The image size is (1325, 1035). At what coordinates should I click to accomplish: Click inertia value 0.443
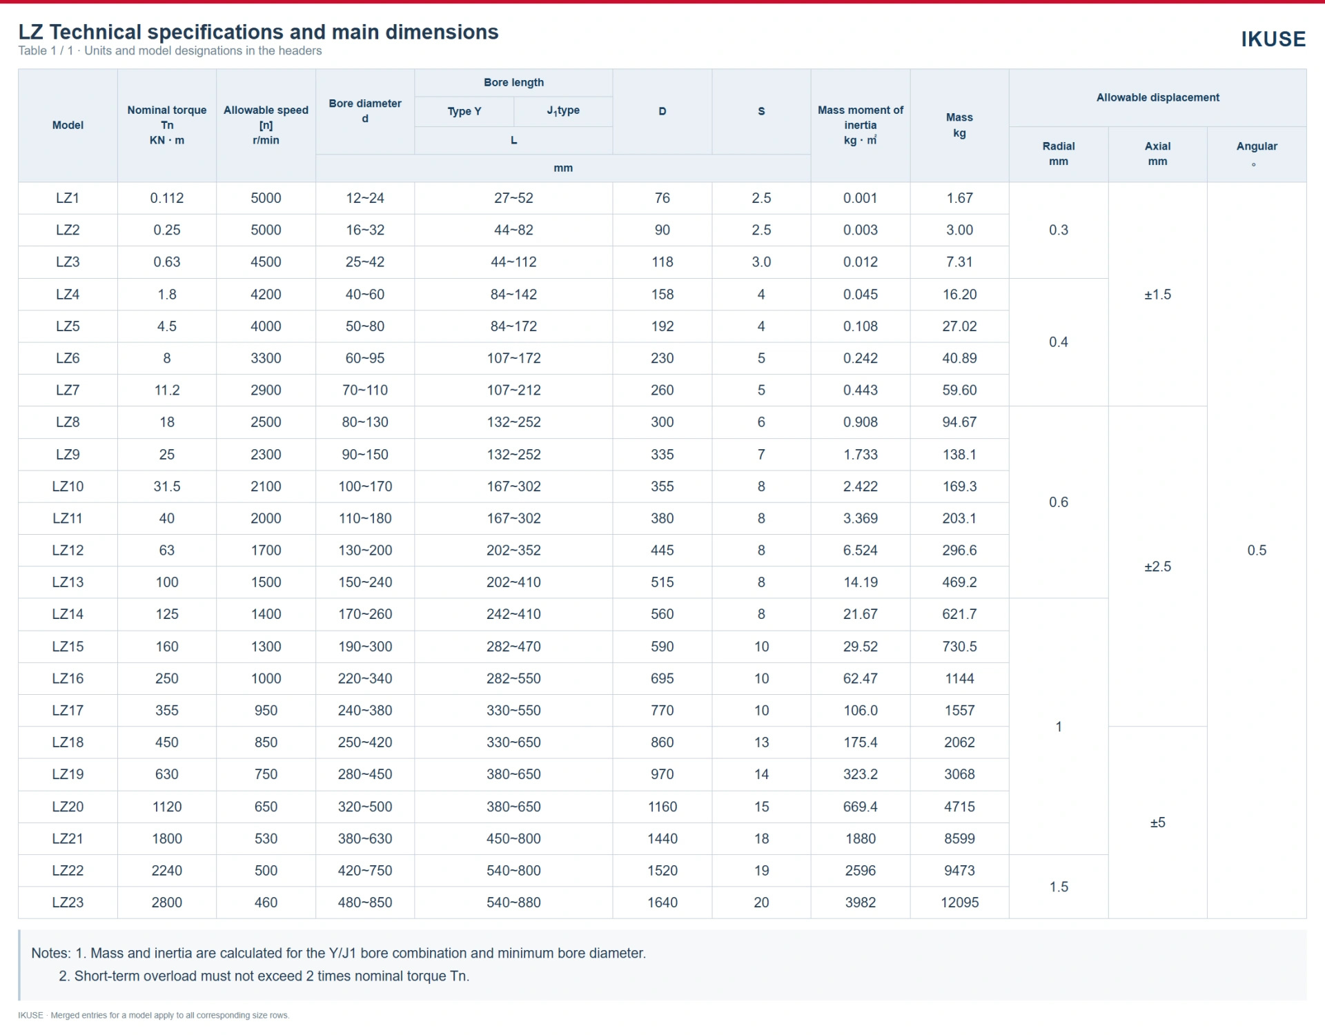[x=861, y=391]
